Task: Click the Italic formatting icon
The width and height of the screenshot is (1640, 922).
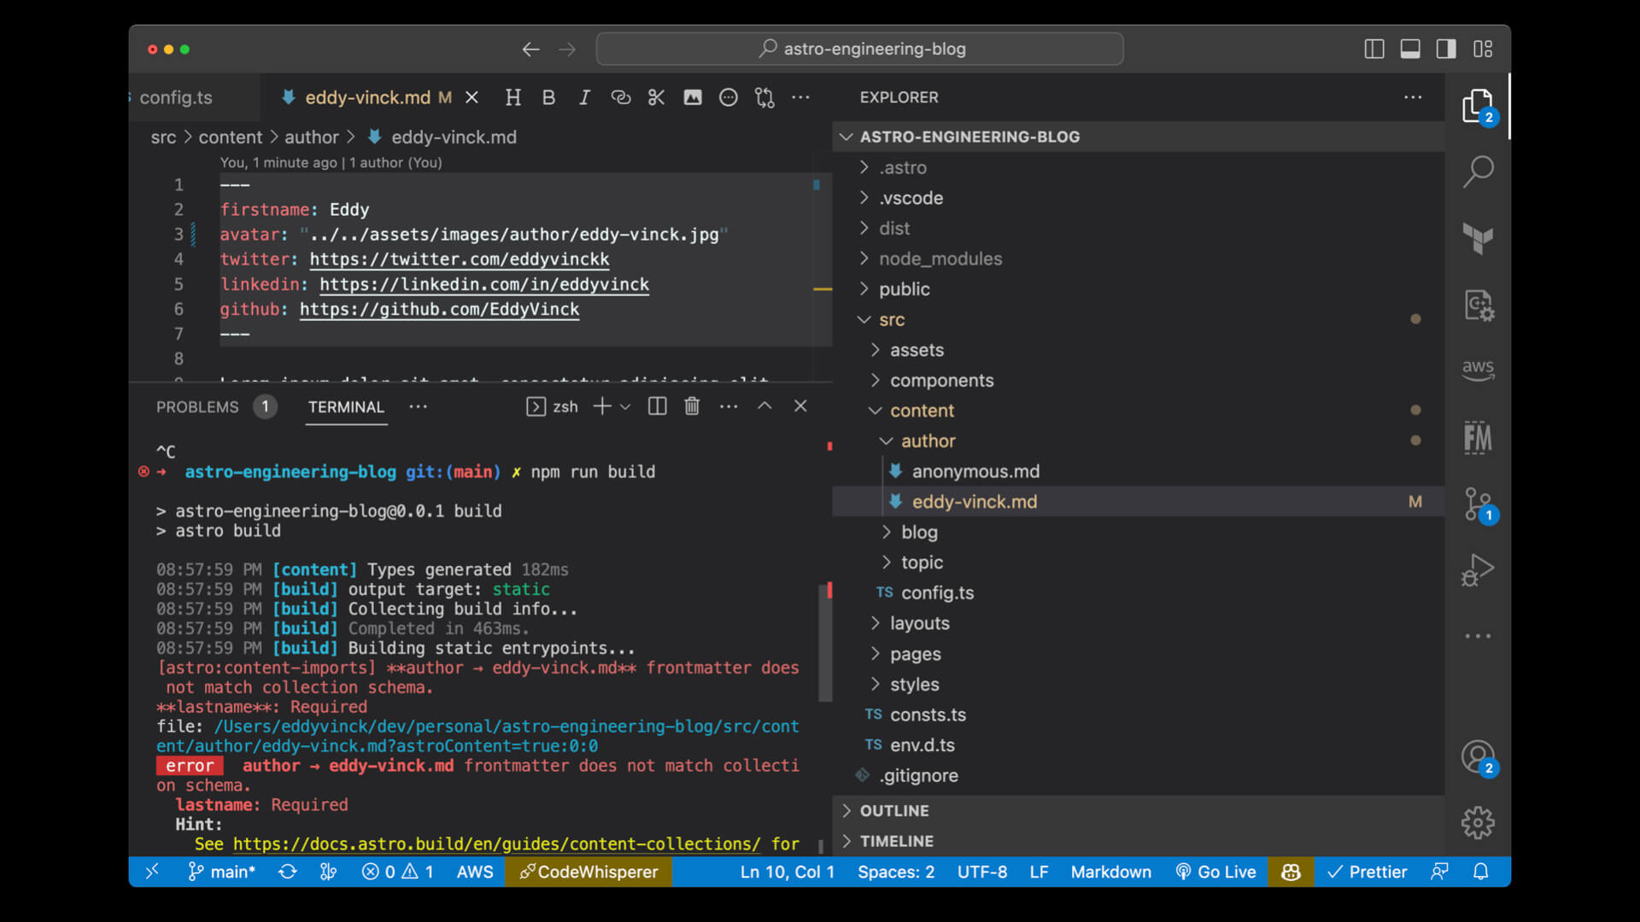Action: [x=584, y=98]
